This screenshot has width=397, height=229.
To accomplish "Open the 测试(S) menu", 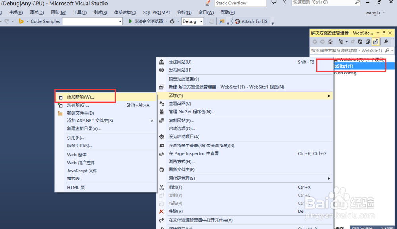I will click(x=100, y=12).
